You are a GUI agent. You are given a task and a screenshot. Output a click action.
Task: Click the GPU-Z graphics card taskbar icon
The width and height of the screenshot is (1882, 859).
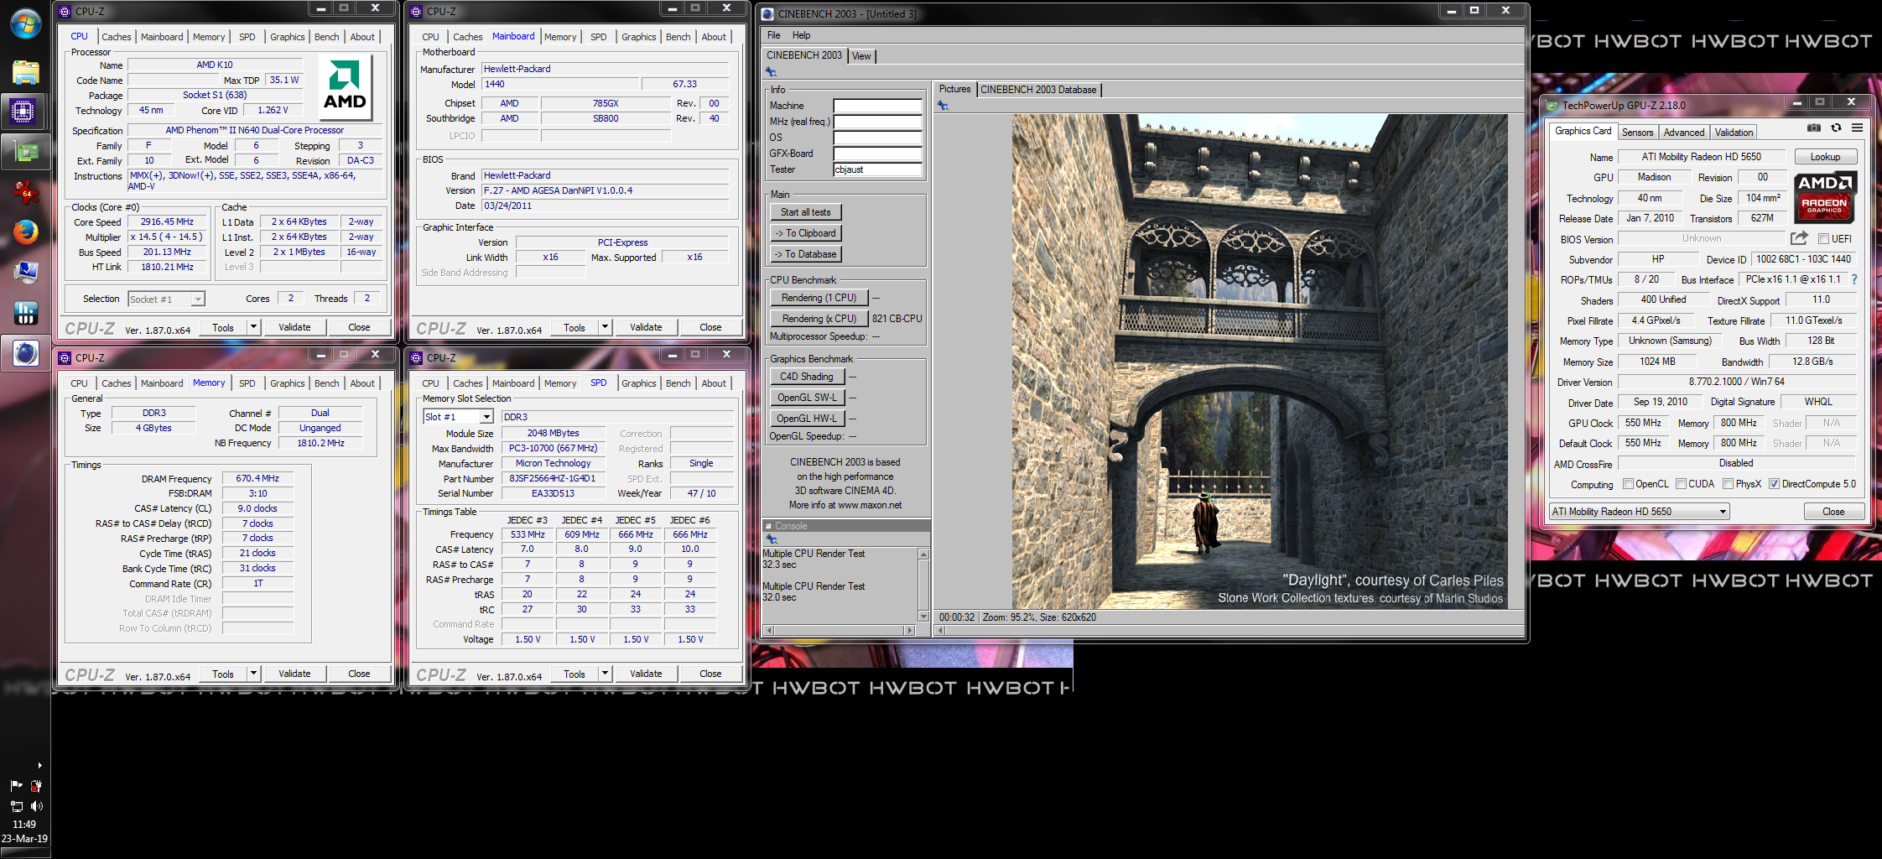(25, 151)
